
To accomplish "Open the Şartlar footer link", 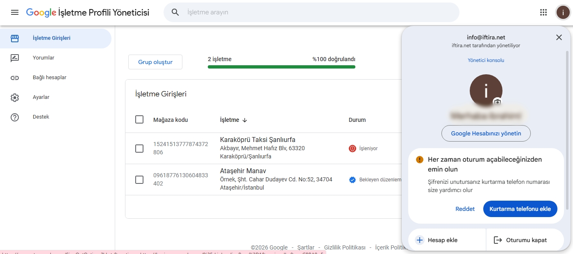I will click(x=306, y=247).
